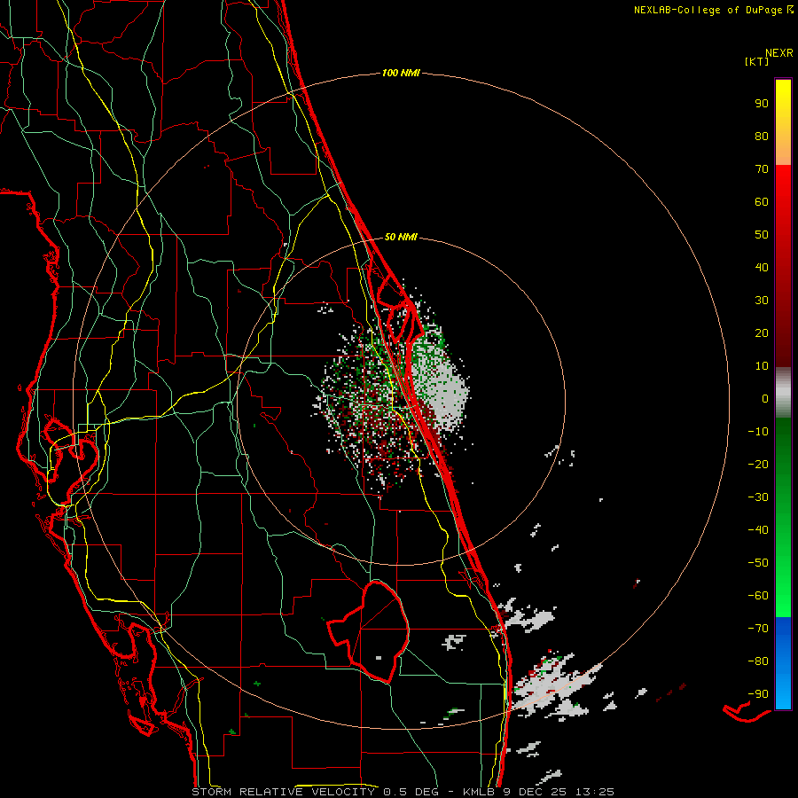Select the positive 20 scale label
Image resolution: width=798 pixels, height=798 pixels.
pos(762,332)
